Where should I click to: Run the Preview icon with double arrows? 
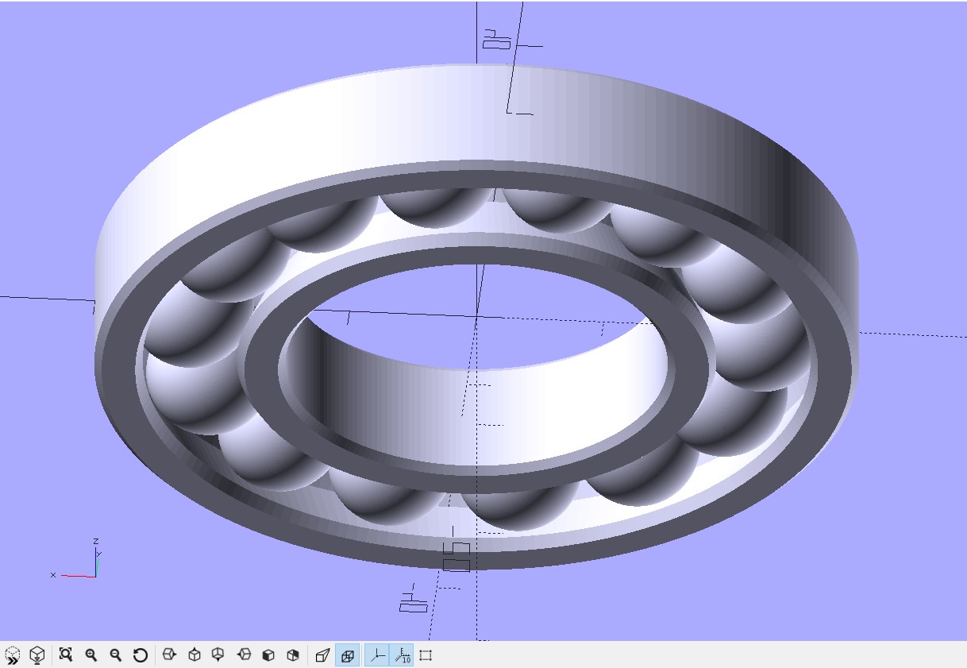[x=12, y=655]
